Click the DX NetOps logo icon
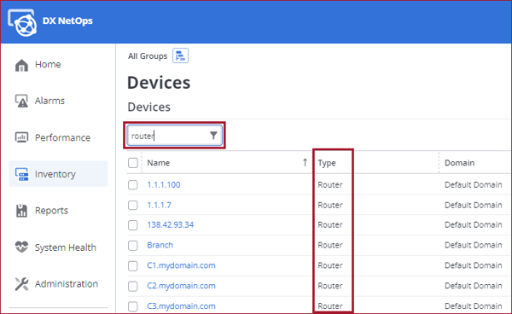Screen dimensions: 512x314 [22, 22]
